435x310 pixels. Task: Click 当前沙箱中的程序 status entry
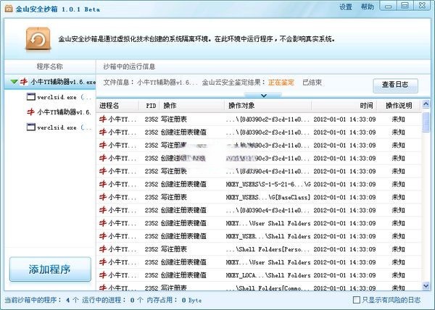pos(41,300)
